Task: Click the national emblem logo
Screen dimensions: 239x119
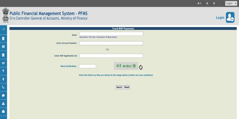Action: click(x=5, y=15)
